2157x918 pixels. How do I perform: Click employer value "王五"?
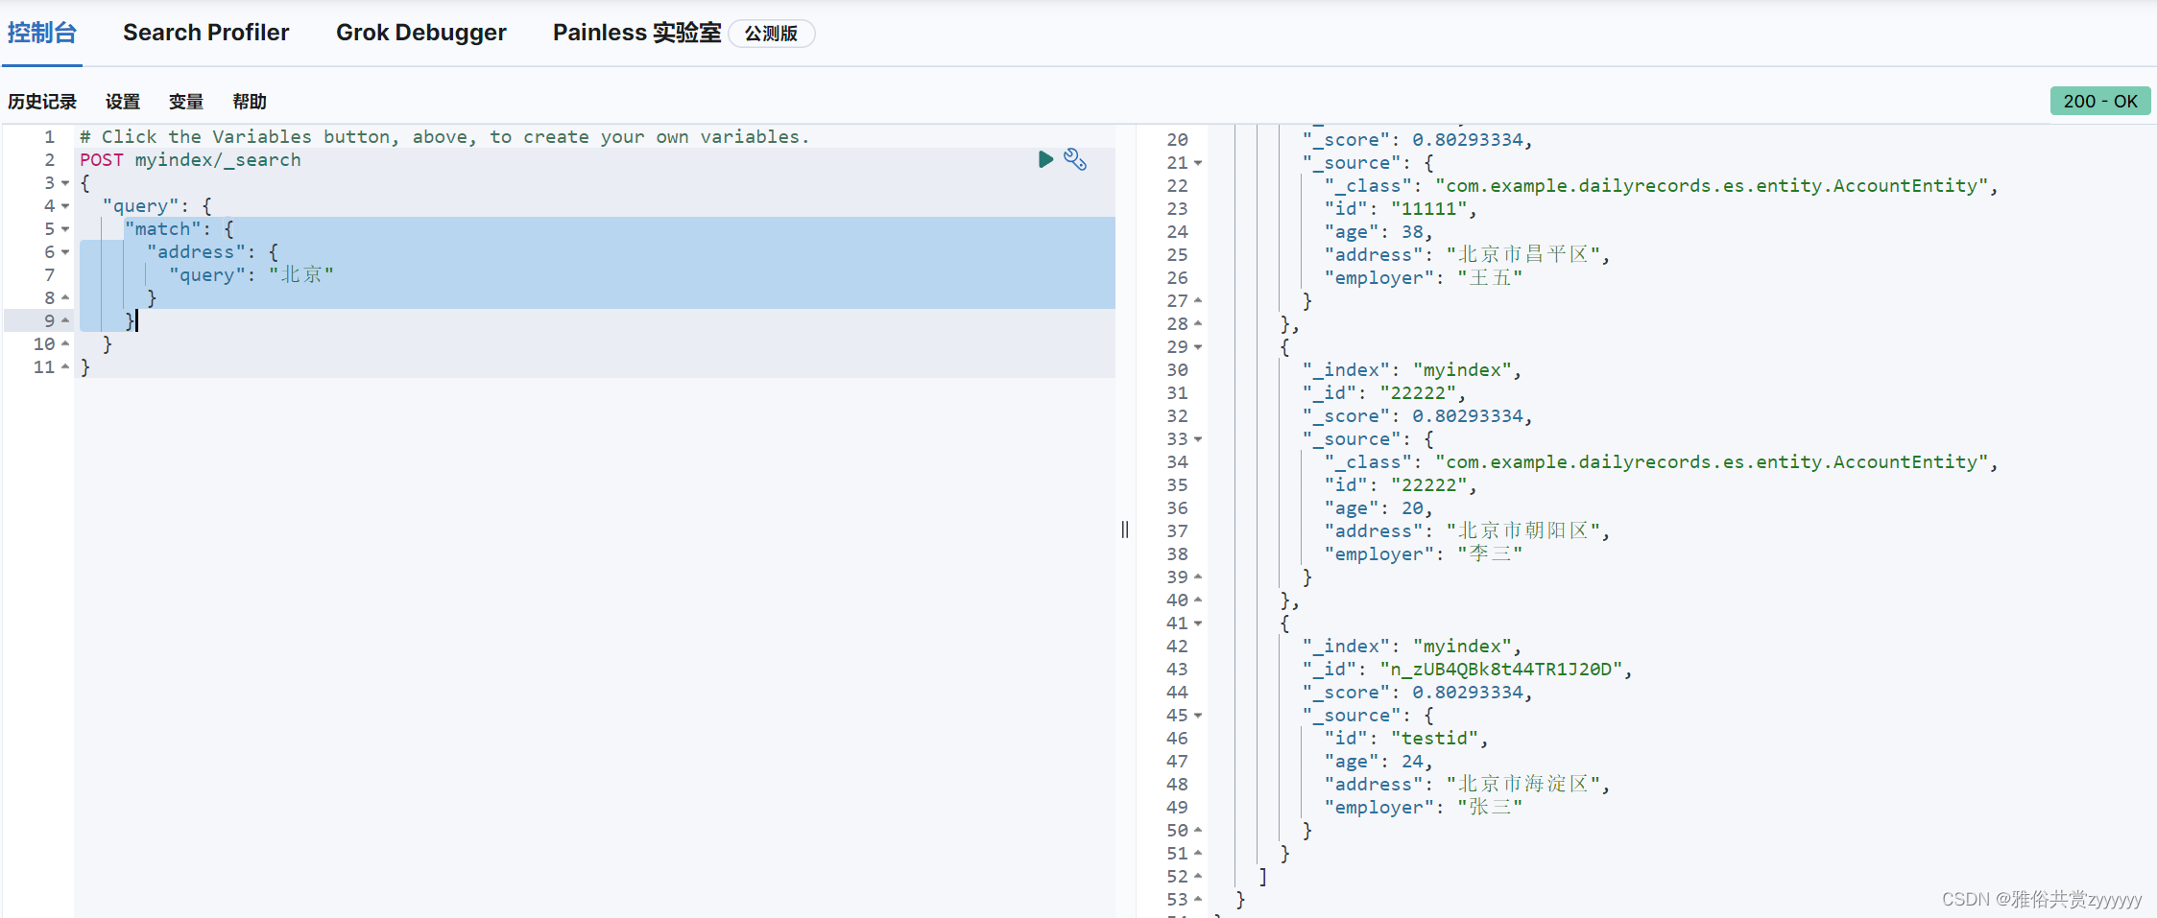pos(1490,278)
